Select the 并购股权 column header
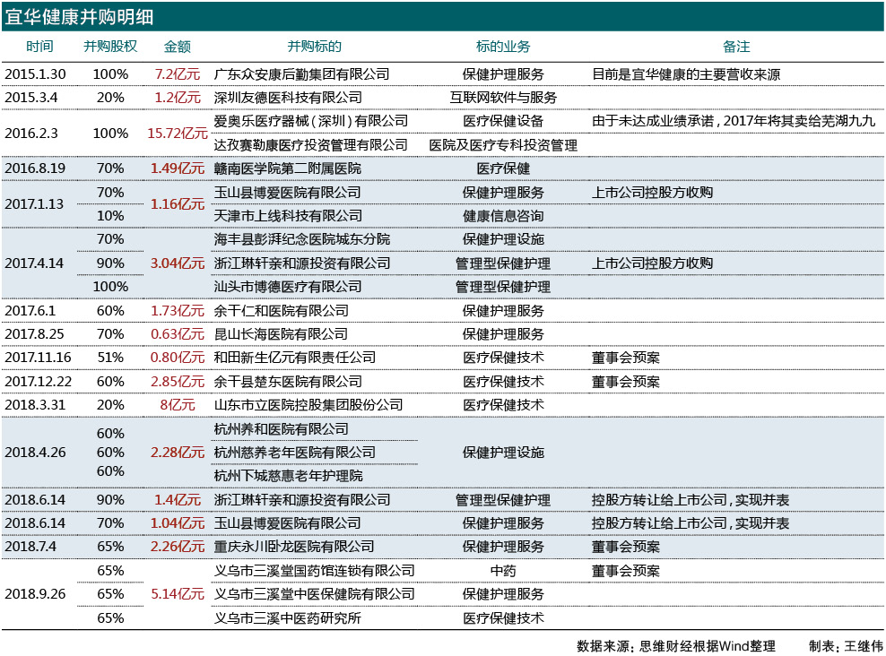Screen dimensions: 886x656 pos(112,45)
